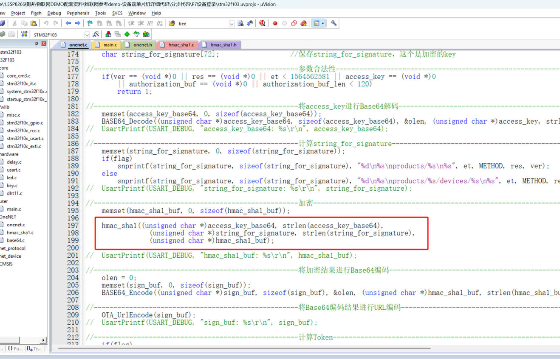The image size is (560, 359).
Task: Open the Help menu
Action: (x=156, y=13)
